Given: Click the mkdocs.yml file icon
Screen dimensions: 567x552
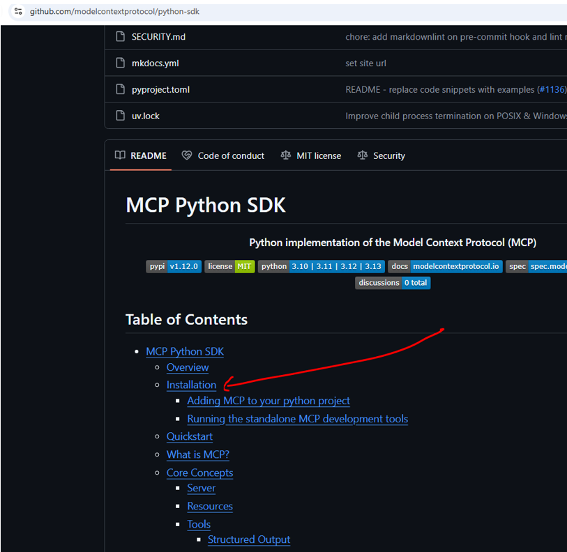Looking at the screenshot, I should (x=119, y=63).
